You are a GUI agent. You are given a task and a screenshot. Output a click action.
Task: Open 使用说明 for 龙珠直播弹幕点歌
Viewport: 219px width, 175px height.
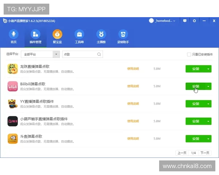pyautogui.click(x=133, y=69)
